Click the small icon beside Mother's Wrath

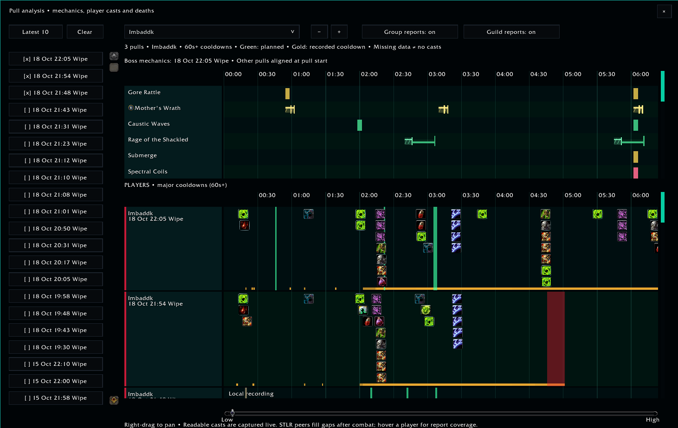pos(131,108)
